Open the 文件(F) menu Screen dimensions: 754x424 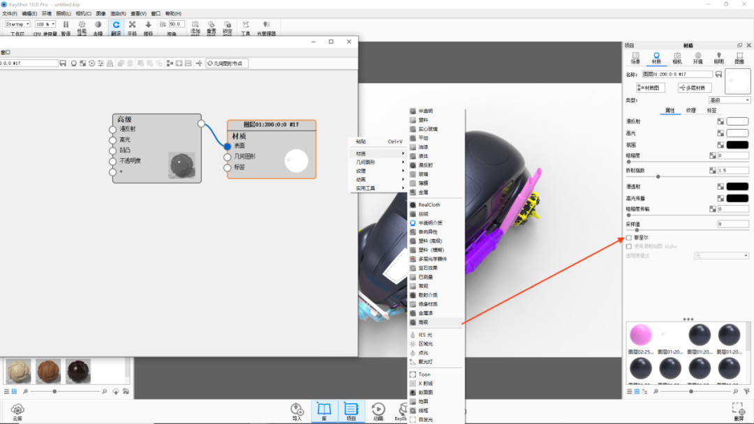(x=10, y=13)
